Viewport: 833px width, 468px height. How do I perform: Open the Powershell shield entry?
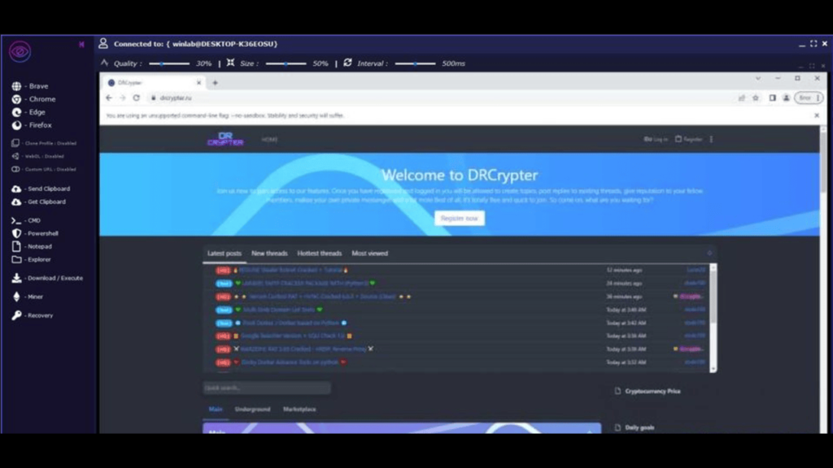tap(35, 233)
